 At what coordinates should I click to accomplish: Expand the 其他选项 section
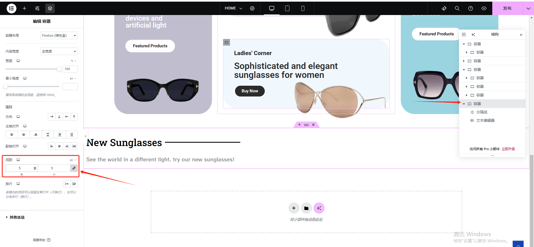17,217
